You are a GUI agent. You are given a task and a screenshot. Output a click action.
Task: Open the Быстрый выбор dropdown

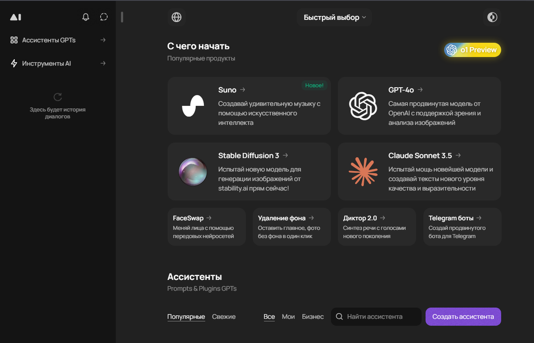click(x=335, y=17)
